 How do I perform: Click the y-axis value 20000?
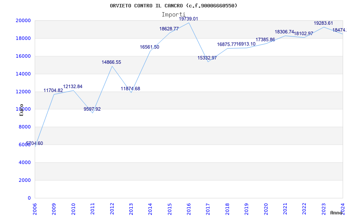(x=23, y=20)
